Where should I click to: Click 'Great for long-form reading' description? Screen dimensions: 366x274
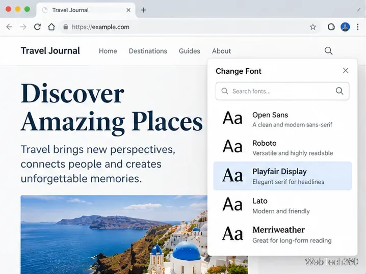292,240
